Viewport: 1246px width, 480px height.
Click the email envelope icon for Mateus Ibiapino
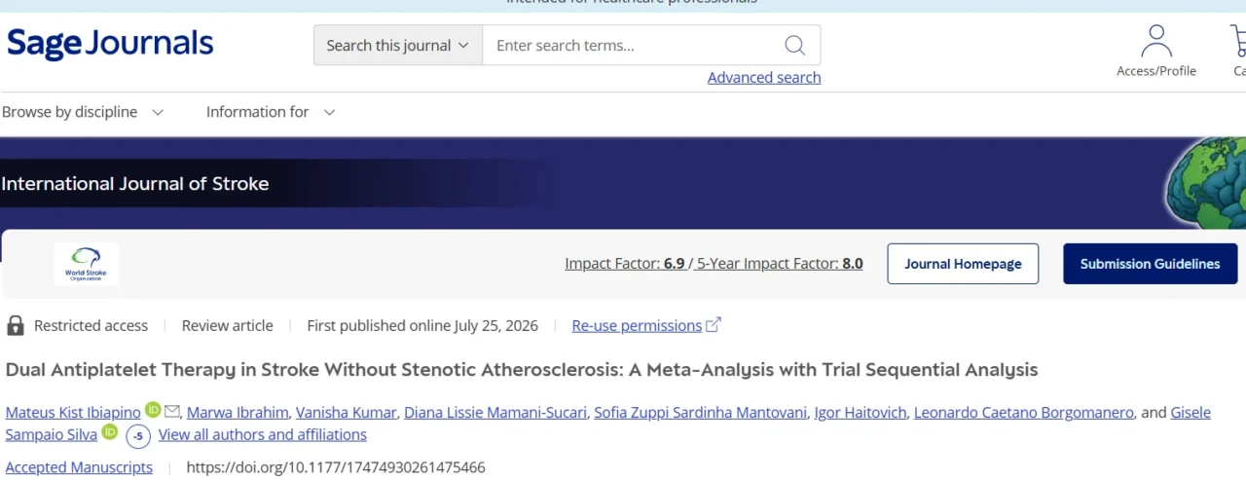pyautogui.click(x=172, y=411)
